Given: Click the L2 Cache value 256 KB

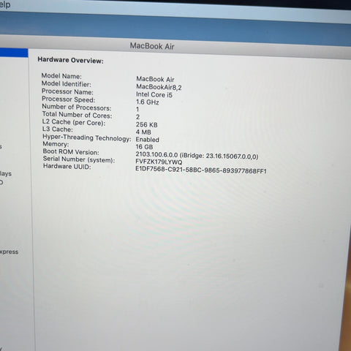Looking at the screenshot, I should pyautogui.click(x=147, y=124).
